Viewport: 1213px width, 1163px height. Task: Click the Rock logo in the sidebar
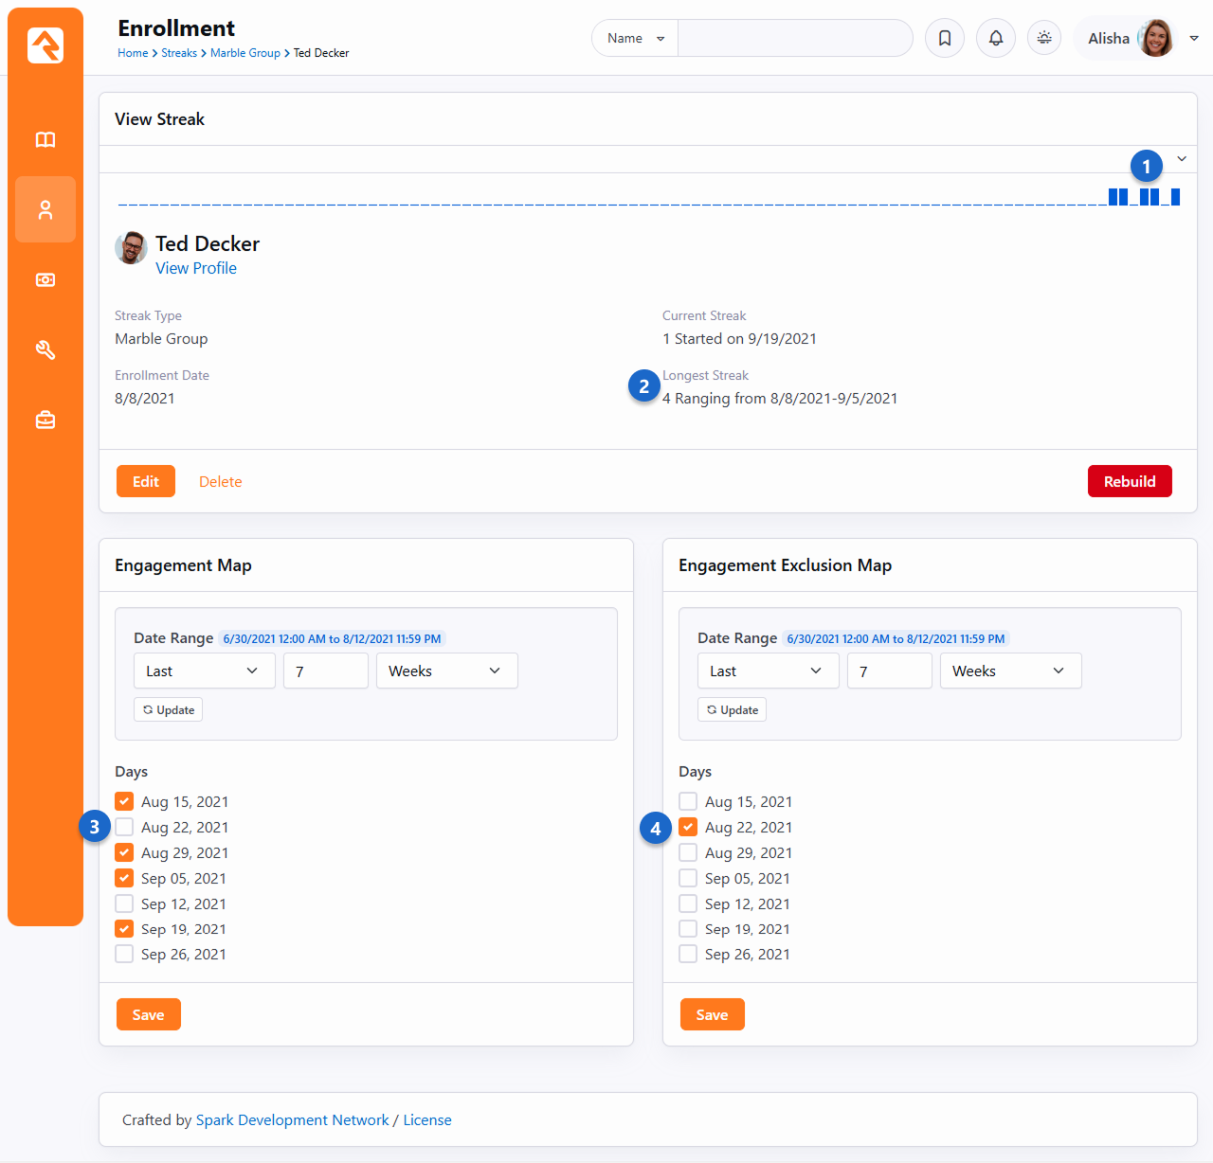(45, 45)
